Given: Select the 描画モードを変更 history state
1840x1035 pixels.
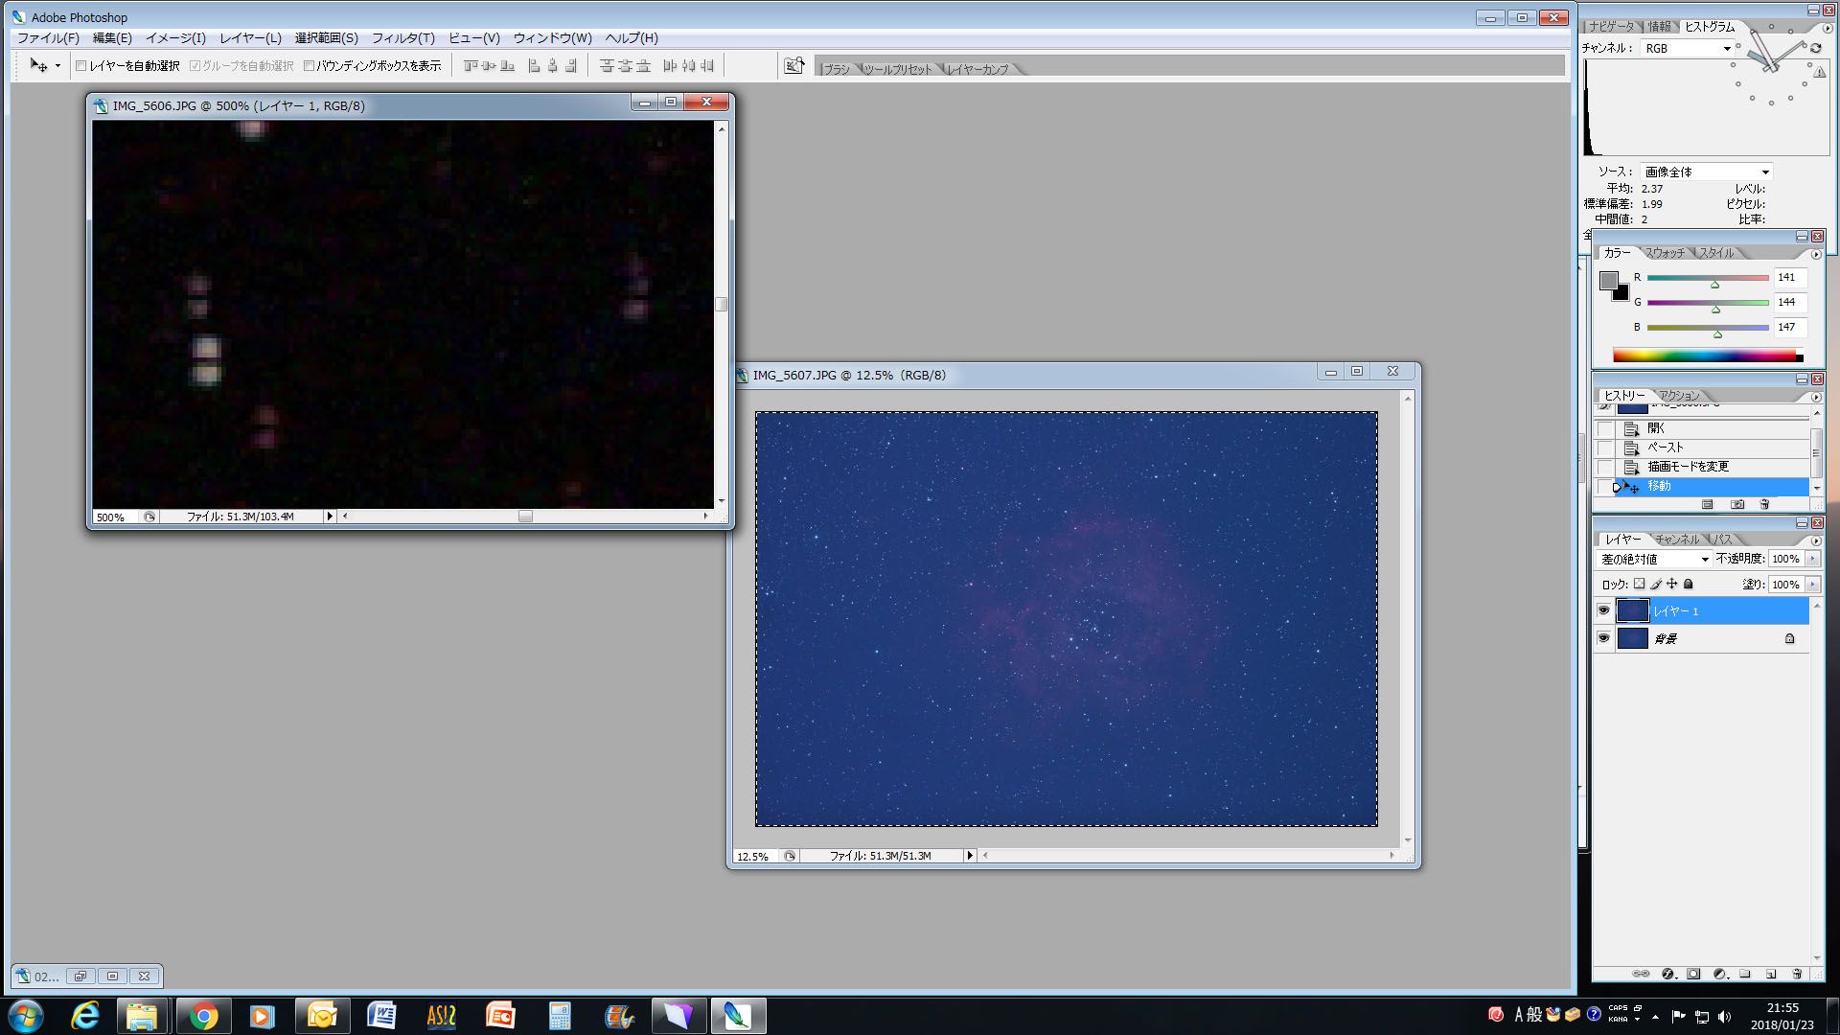Looking at the screenshot, I should pyautogui.click(x=1713, y=467).
